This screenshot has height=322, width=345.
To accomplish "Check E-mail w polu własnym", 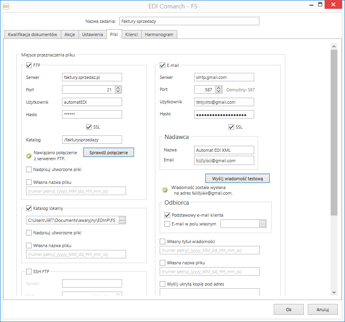I will coord(167,224).
